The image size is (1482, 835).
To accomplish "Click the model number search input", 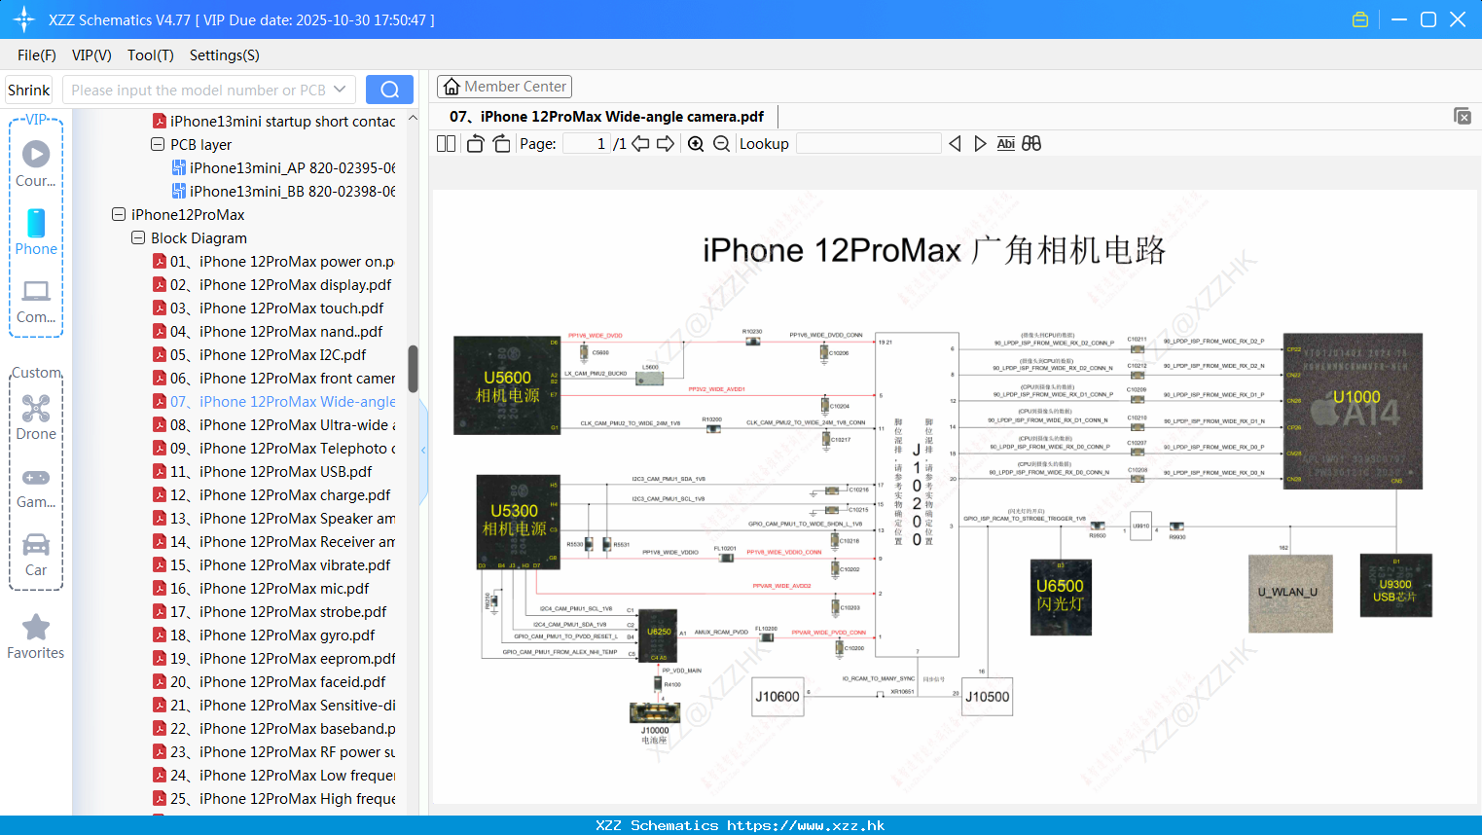I will pos(199,90).
